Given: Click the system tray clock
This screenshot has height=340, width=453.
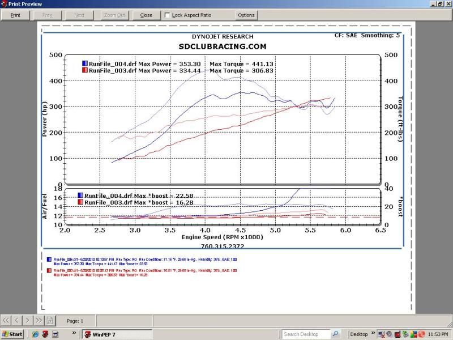Looking at the screenshot, I should point(438,334).
